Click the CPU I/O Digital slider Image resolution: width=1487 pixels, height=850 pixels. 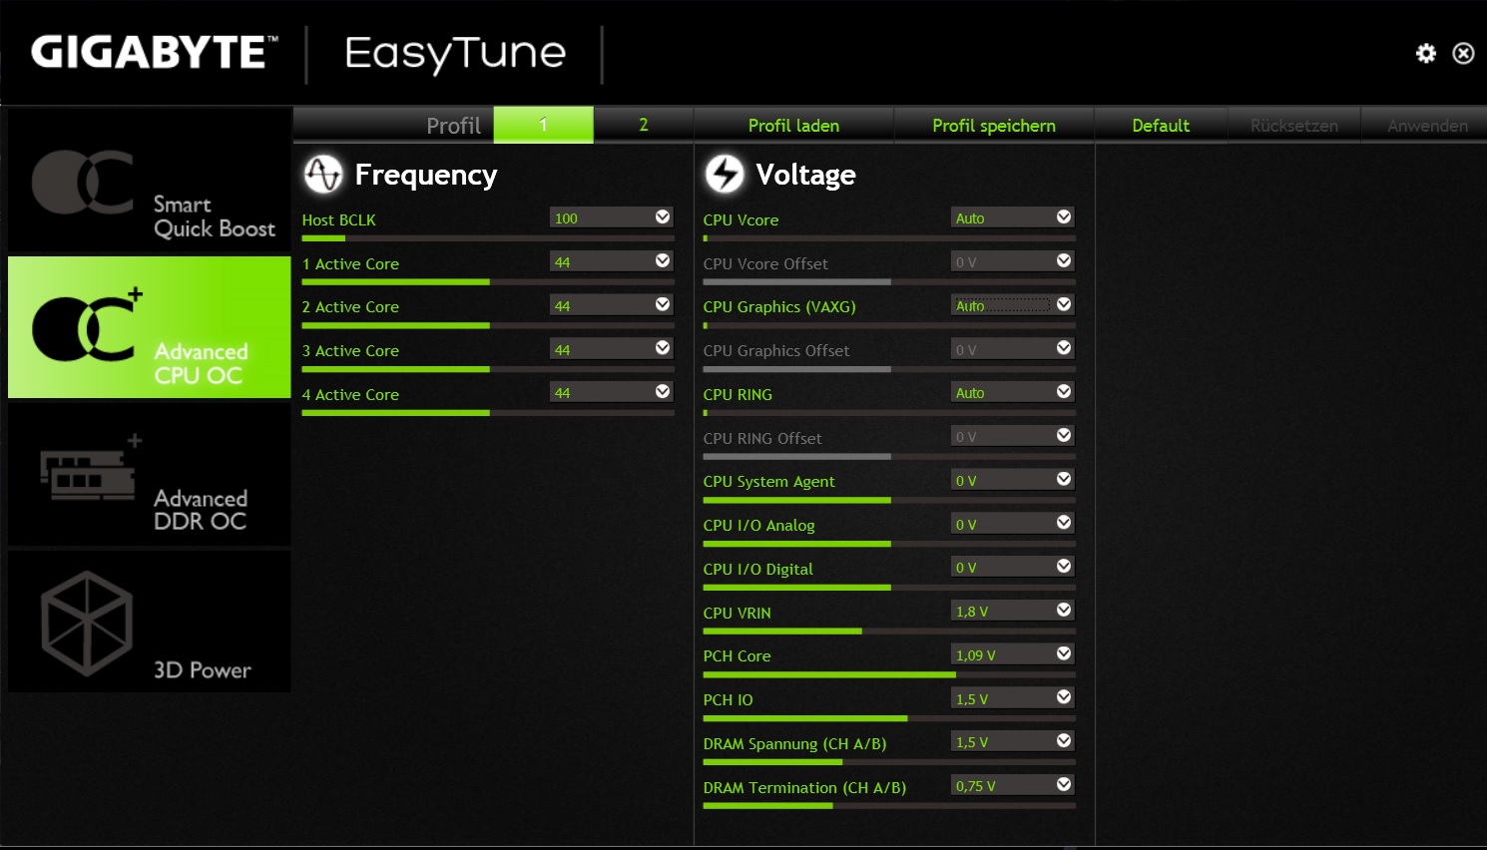[x=889, y=588]
